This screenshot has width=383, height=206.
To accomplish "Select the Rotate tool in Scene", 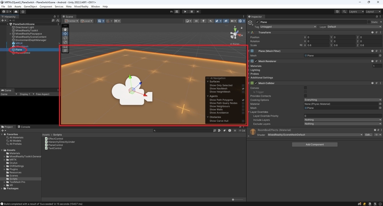I will 65,38.
